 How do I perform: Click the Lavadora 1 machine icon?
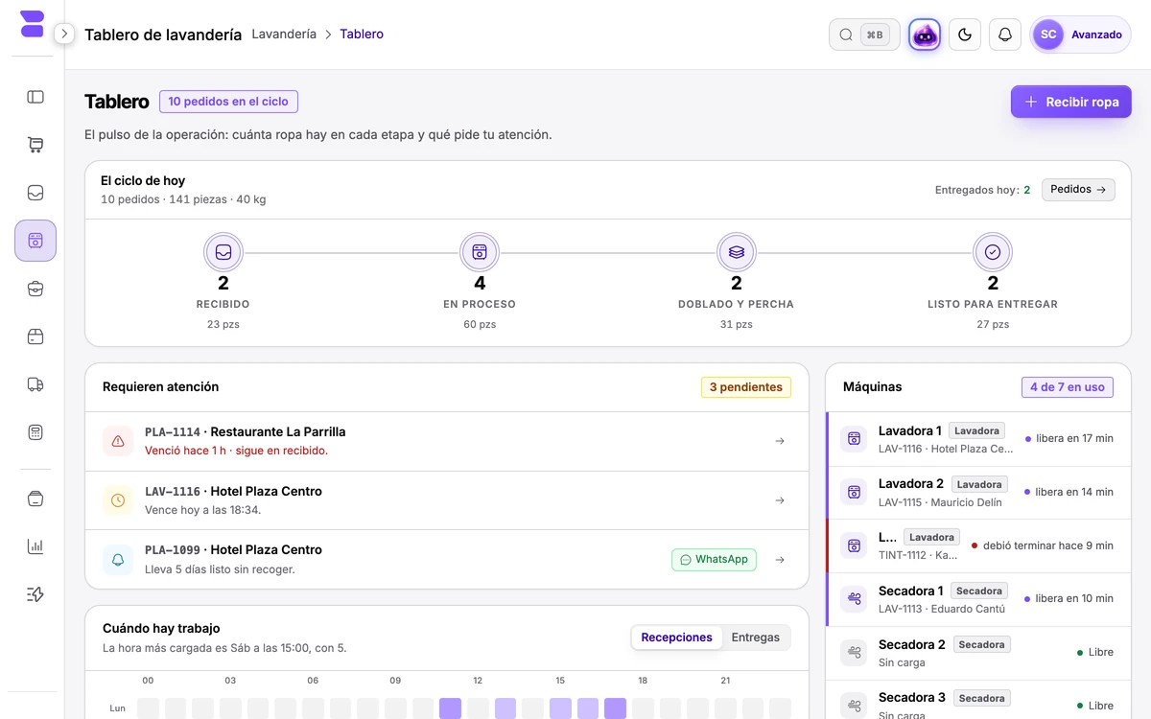tap(854, 439)
